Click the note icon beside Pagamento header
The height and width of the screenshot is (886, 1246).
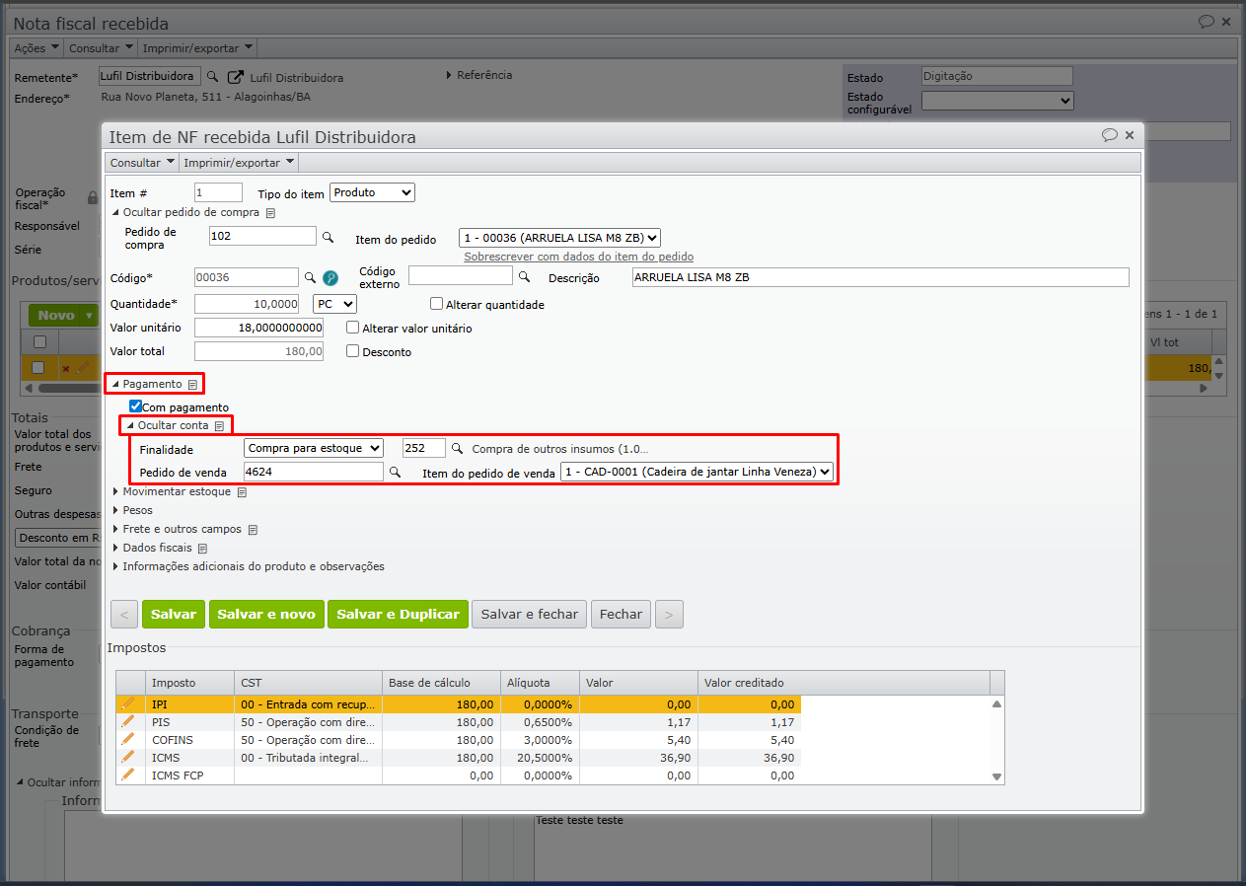click(192, 384)
